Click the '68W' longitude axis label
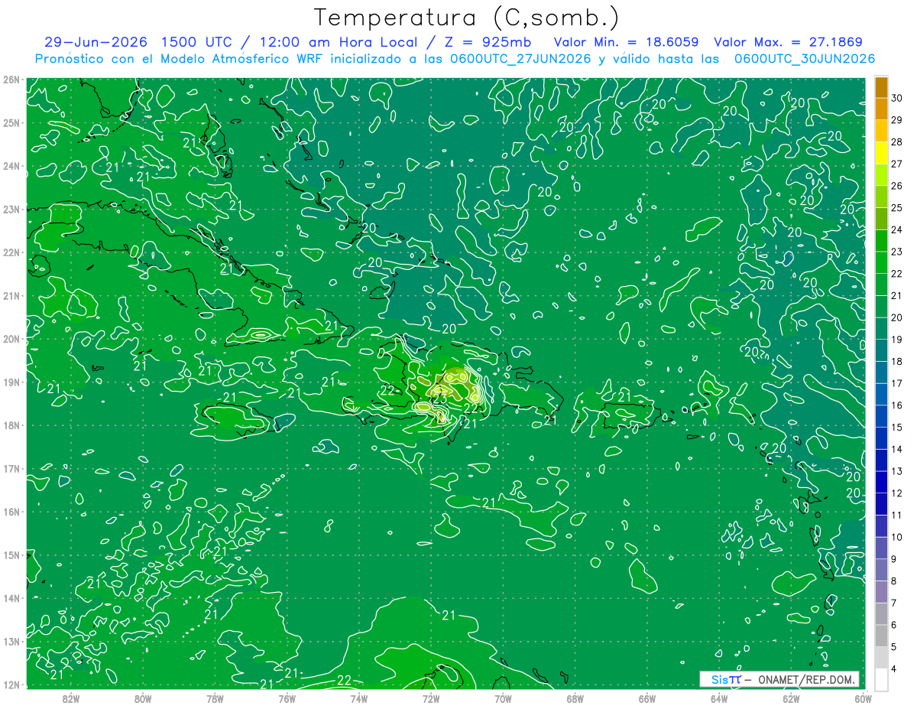 click(x=575, y=698)
